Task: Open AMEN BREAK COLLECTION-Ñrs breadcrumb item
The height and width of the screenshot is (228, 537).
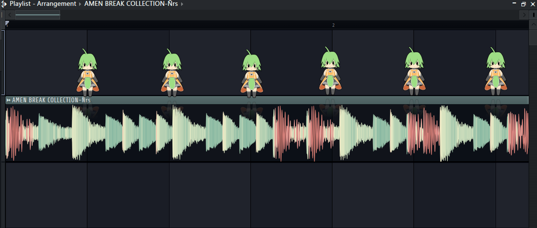Action: [x=131, y=4]
